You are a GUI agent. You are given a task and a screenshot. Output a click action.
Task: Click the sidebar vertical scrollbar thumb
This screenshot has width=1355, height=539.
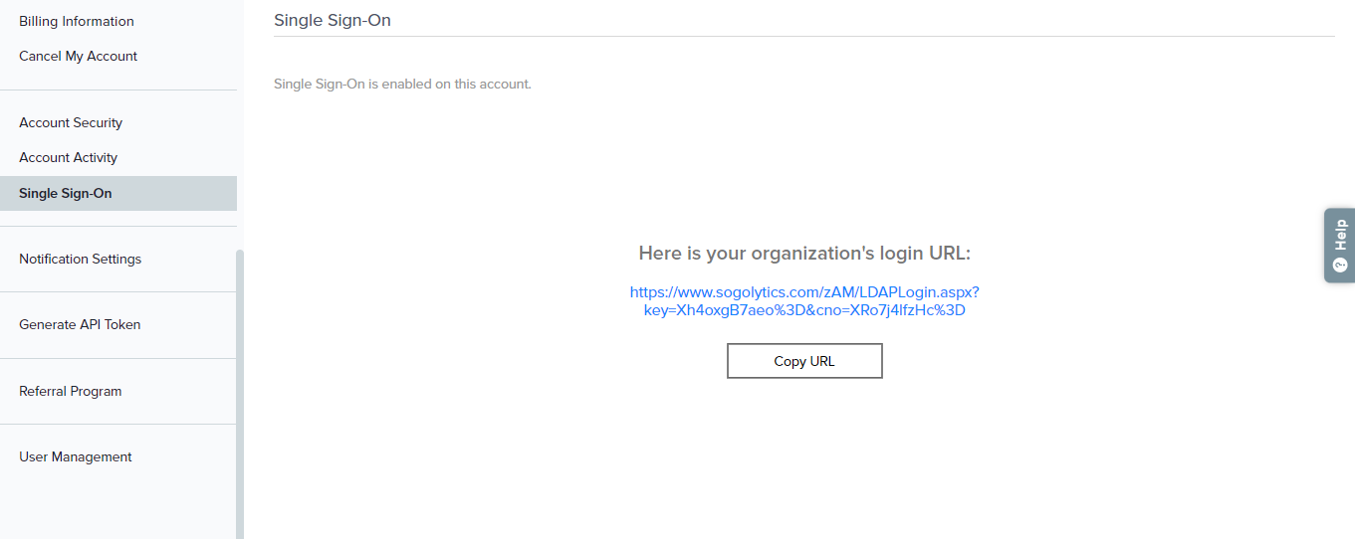click(x=240, y=398)
